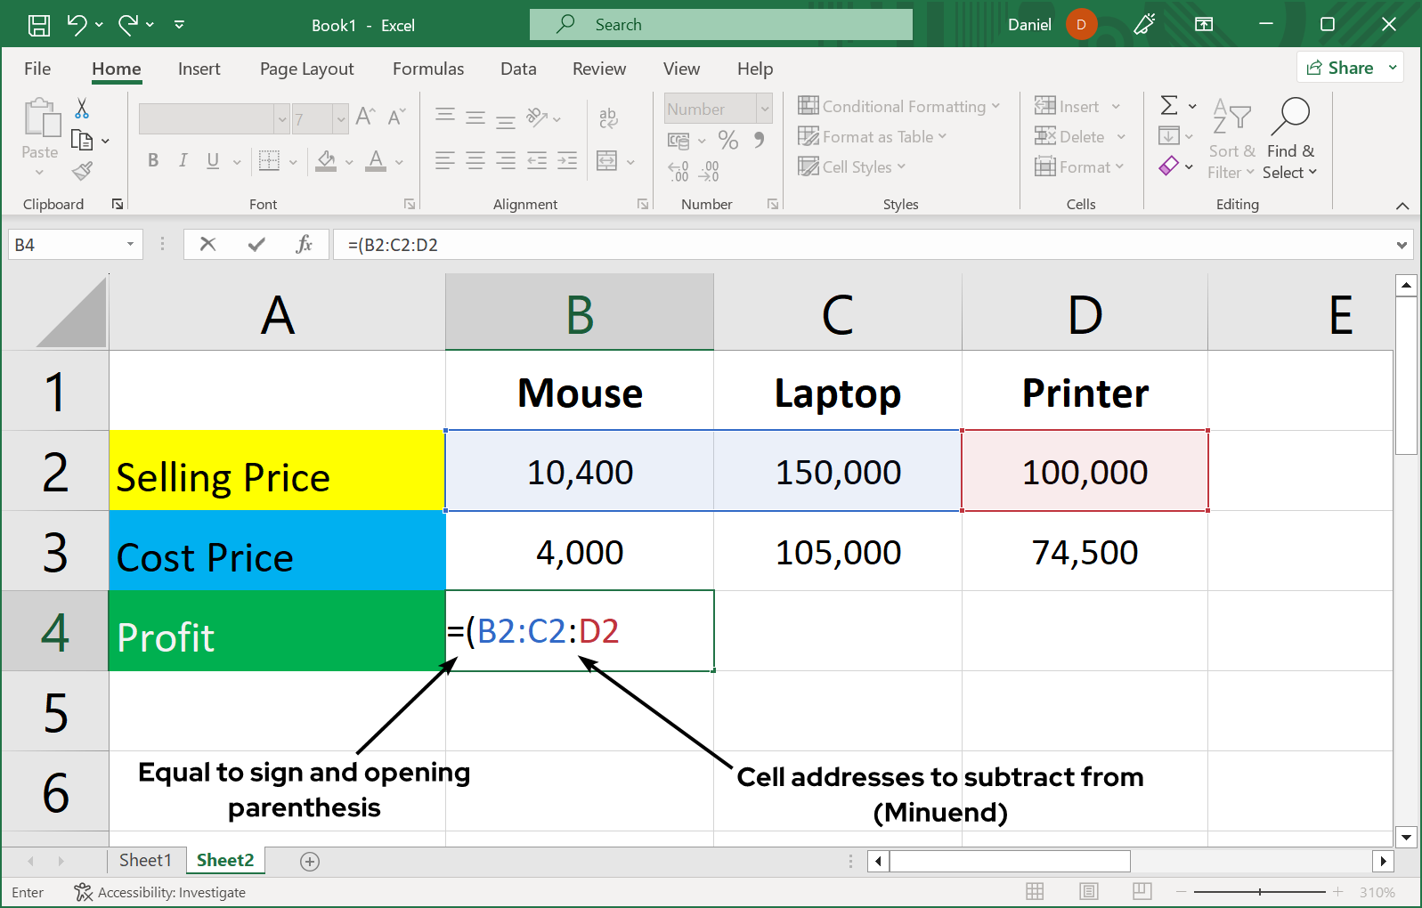Click the Increase Font Size icon
The height and width of the screenshot is (908, 1422).
pyautogui.click(x=365, y=117)
